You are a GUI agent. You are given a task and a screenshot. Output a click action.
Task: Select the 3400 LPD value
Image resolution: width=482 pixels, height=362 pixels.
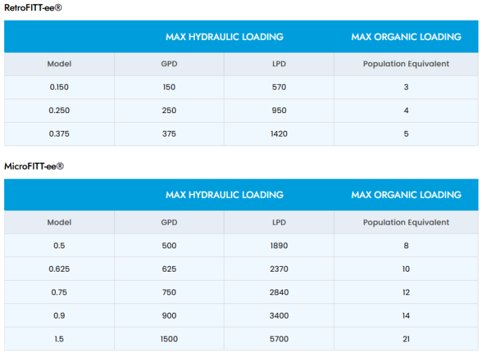(279, 316)
